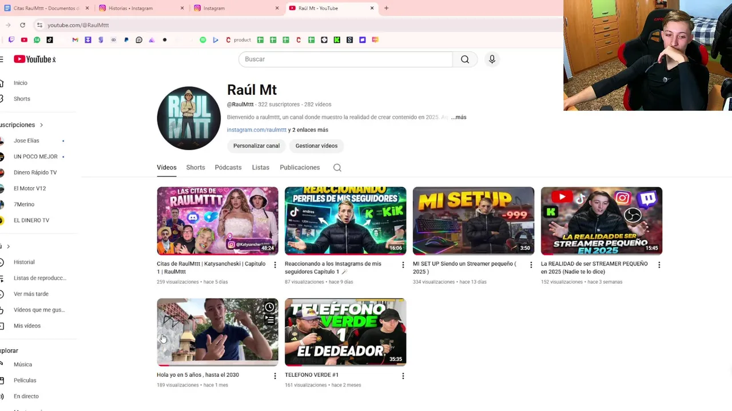Open the Gmail bookmark icon
Screen dimensions: 732x411
[x=75, y=40]
